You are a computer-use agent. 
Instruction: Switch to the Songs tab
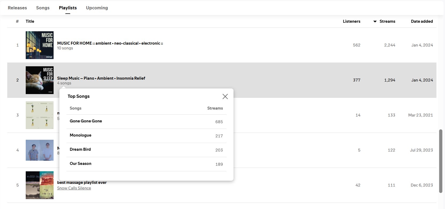(43, 8)
